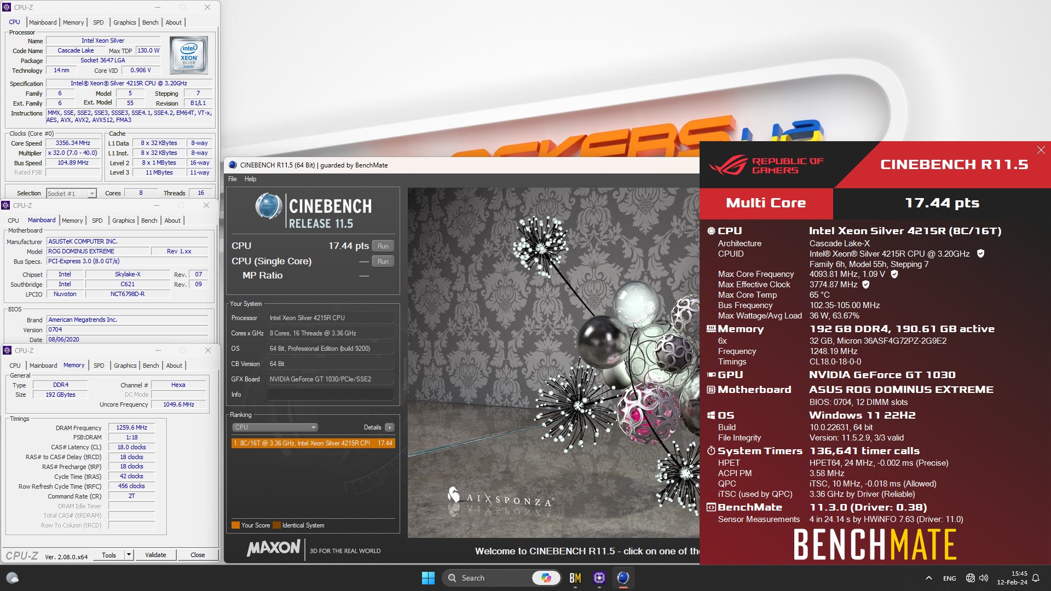Open volume control in system tray
Screen dimensions: 1051x591
984,578
